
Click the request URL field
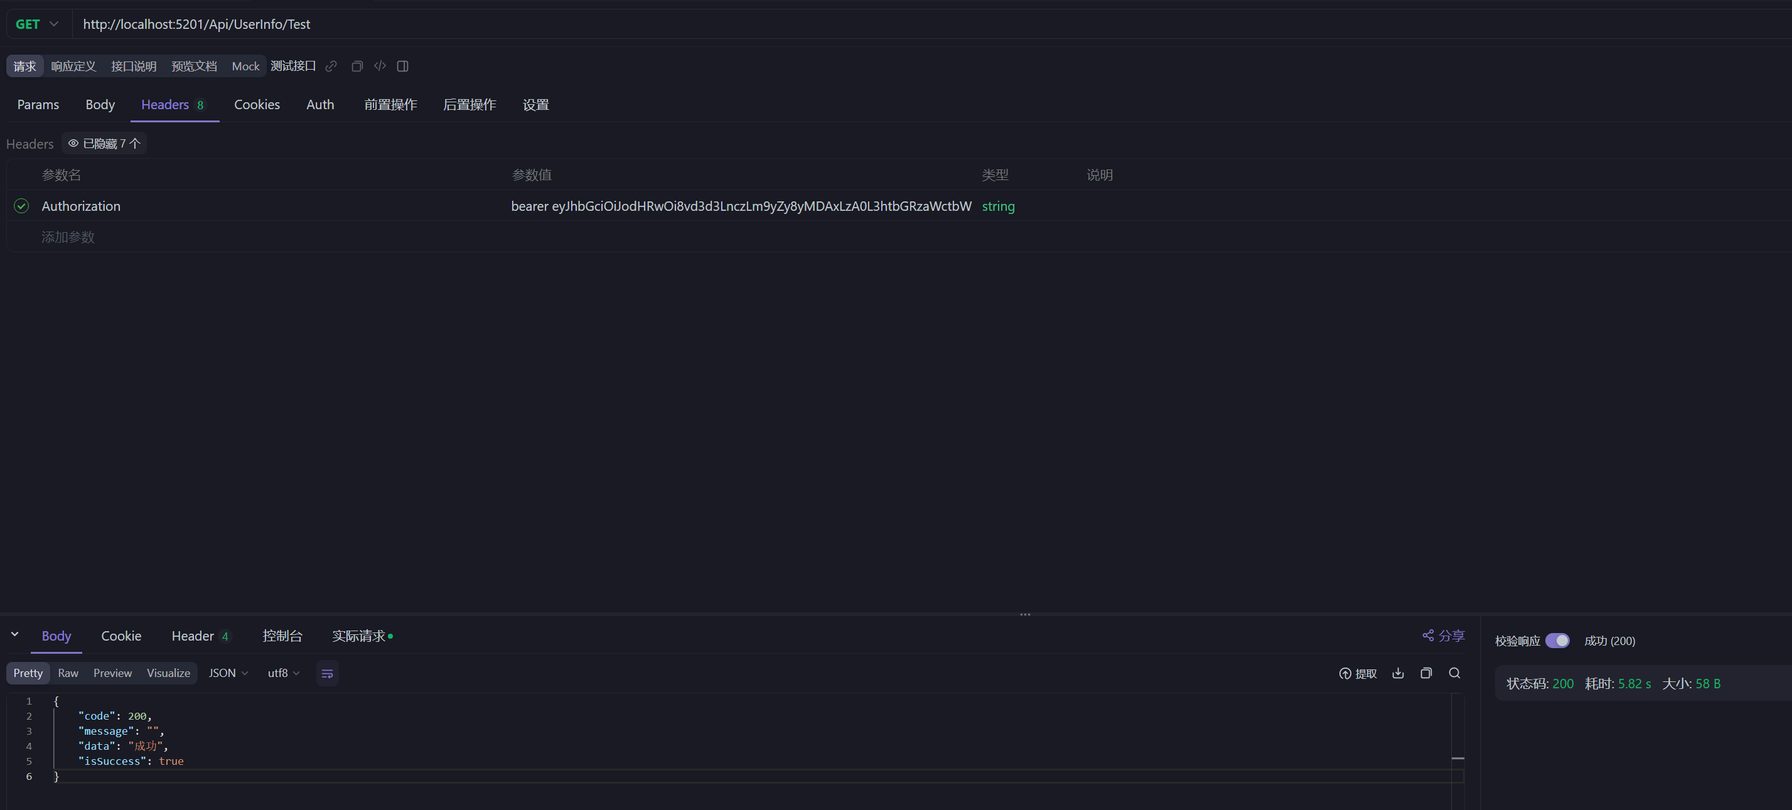pyautogui.click(x=932, y=24)
